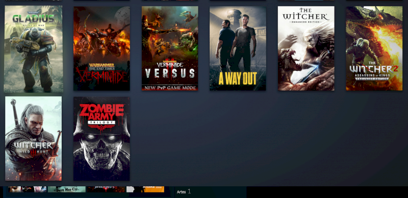Open the Warhammer 40,000 Gladius game cover
Image resolution: width=408 pixels, height=198 pixels.
pyautogui.click(x=33, y=49)
